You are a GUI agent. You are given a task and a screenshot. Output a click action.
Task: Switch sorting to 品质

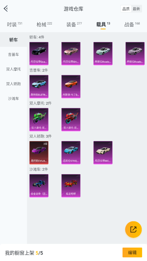pyautogui.click(x=126, y=9)
